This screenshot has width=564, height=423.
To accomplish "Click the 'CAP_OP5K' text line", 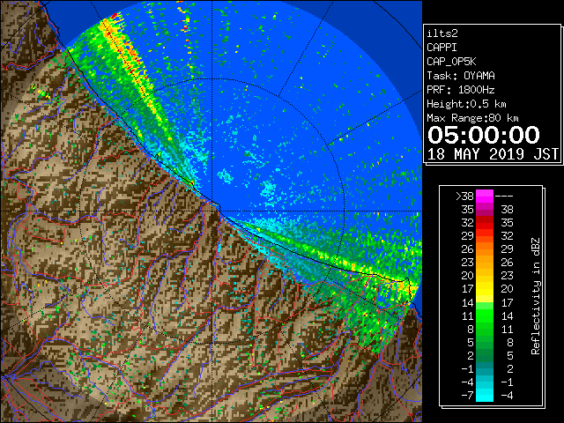I will pyautogui.click(x=451, y=62).
